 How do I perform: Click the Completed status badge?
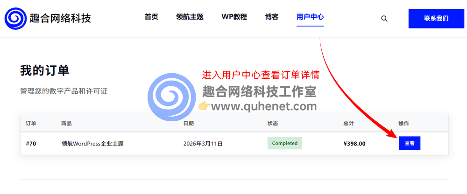285,143
